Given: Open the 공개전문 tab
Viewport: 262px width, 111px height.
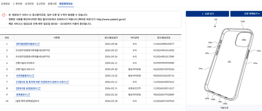Looking at the screenshot, I should point(29,4).
